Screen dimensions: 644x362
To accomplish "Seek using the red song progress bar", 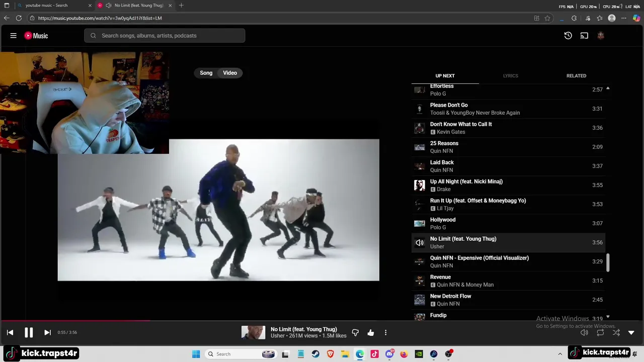I will tap(75, 320).
